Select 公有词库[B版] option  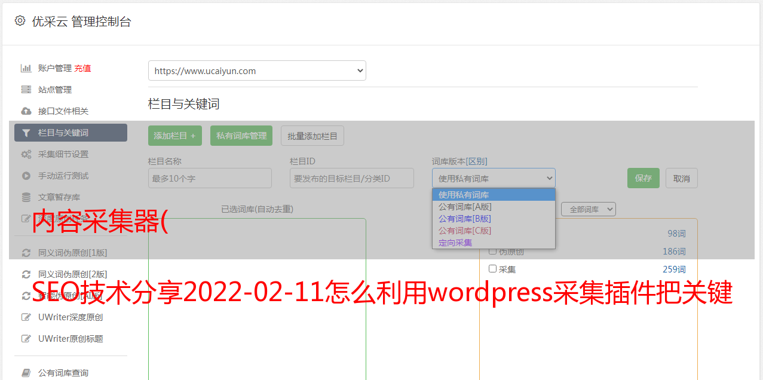[x=494, y=219]
